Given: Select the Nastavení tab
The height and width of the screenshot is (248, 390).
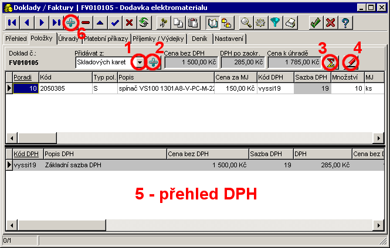Looking at the screenshot, I should [x=229, y=39].
